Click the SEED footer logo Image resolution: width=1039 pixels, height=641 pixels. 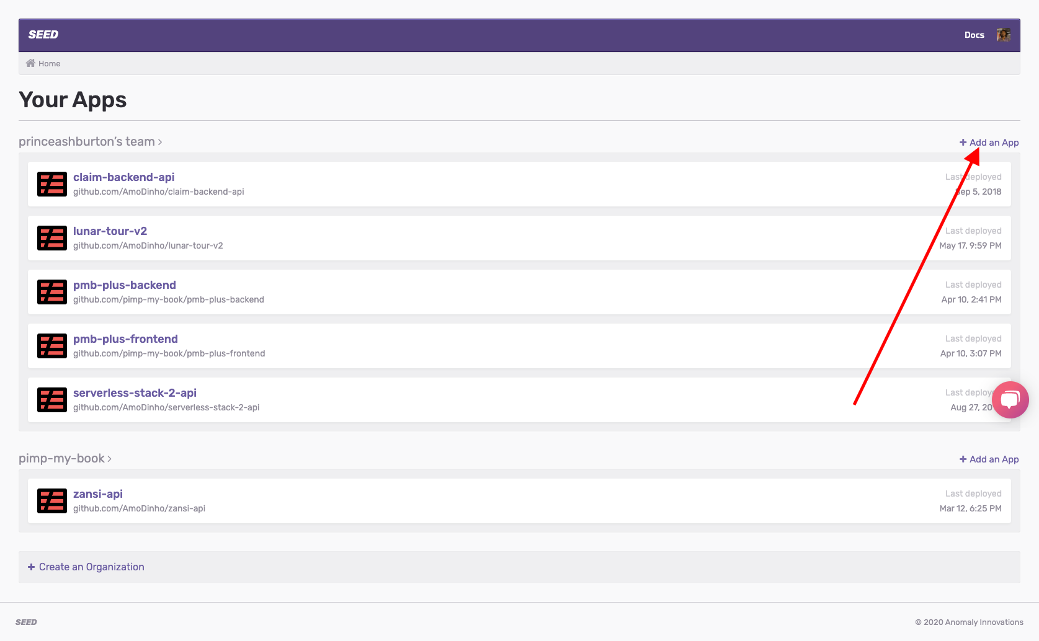pos(26,622)
